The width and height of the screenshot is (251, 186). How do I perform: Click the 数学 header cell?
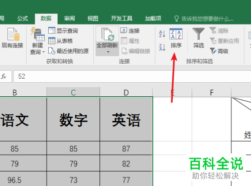pyautogui.click(x=73, y=119)
